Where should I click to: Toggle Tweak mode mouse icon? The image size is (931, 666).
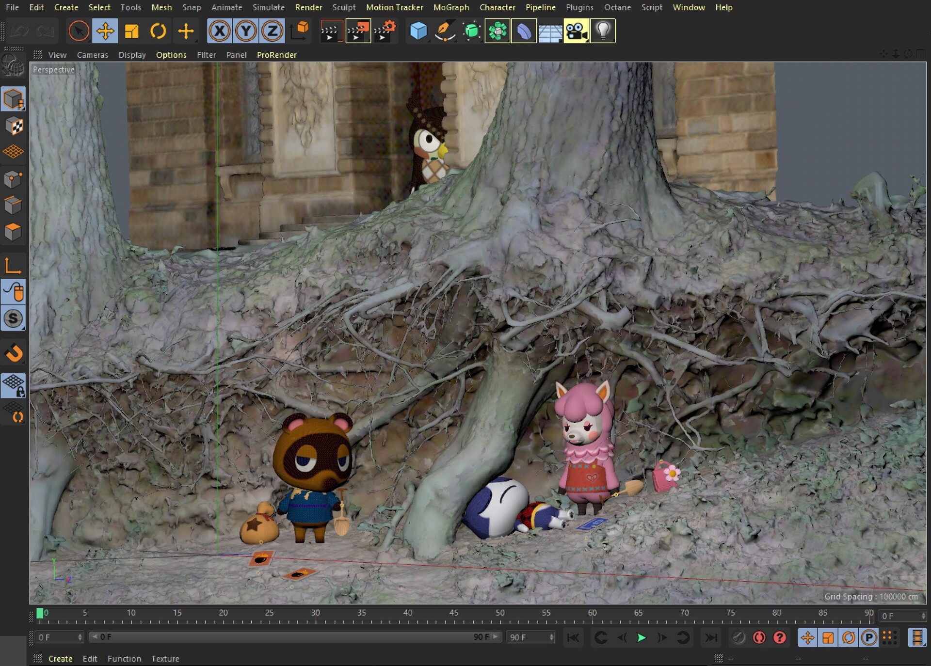pos(13,292)
